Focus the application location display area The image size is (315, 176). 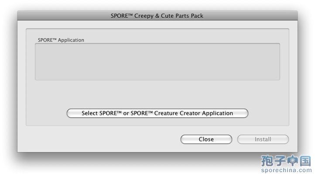pyautogui.click(x=157, y=61)
